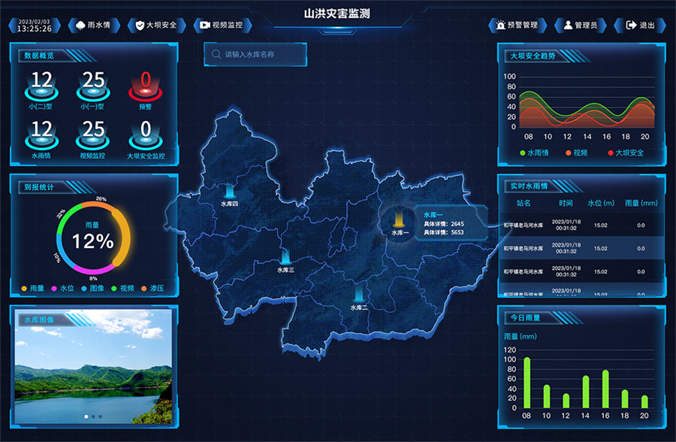Log out with the 退出 button
Screen dimensions: 676x442
[x=640, y=25]
